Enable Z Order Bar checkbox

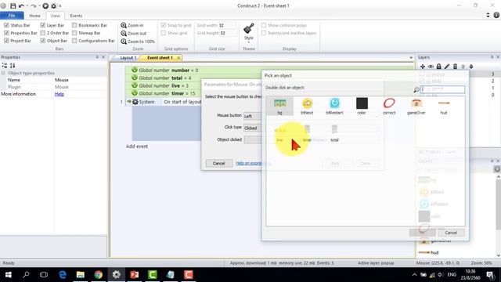(43, 33)
